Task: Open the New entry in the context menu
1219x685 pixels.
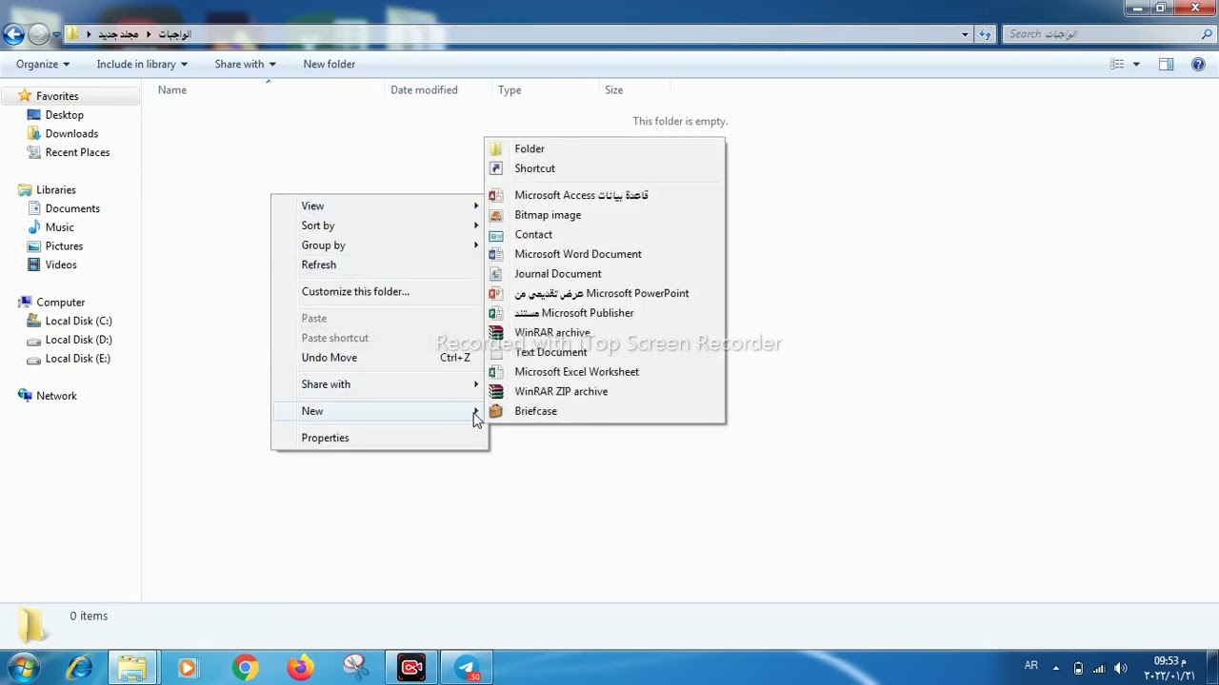Action: click(380, 411)
